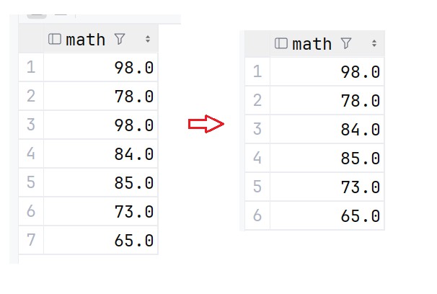The image size is (437, 294).
Task: Click the filter funnel icon in the right table
Action: pos(346,44)
